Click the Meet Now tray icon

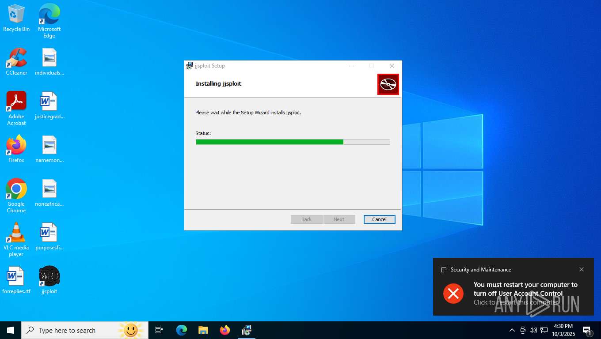click(523, 330)
